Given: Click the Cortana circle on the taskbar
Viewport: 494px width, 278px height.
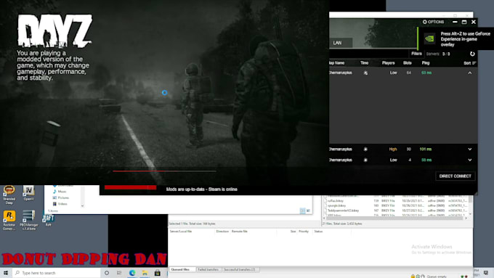Looking at the screenshot, I should [x=107, y=273].
